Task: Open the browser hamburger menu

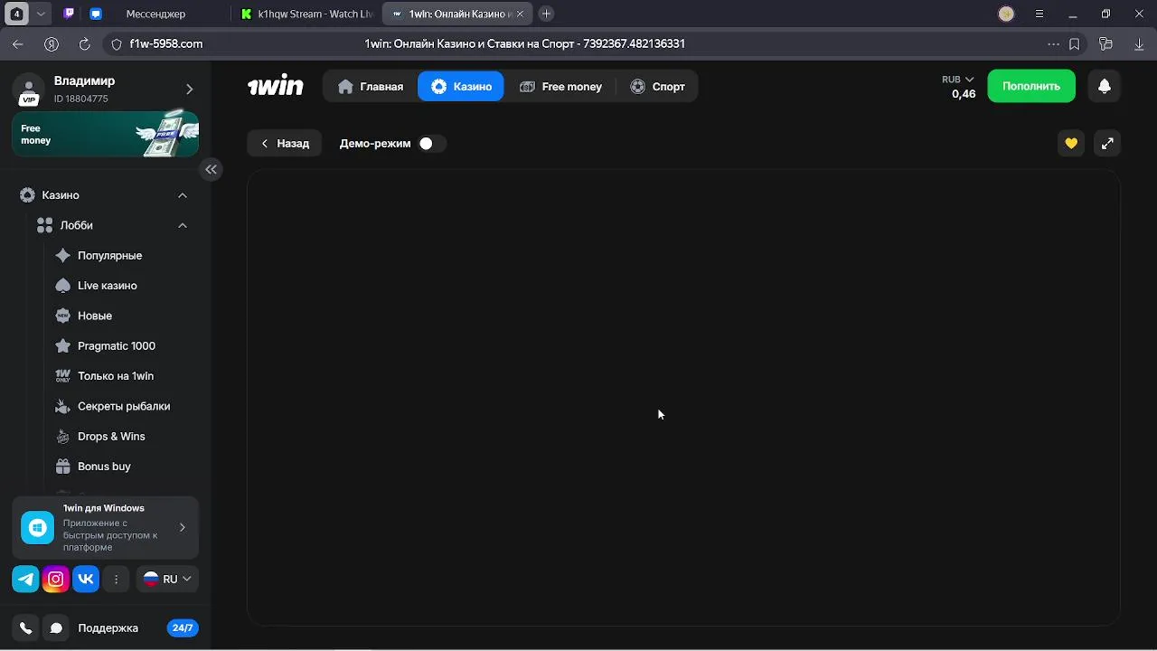Action: point(1039,14)
